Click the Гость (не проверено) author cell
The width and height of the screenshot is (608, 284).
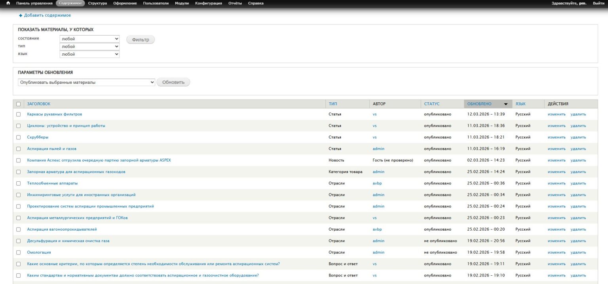click(x=393, y=160)
